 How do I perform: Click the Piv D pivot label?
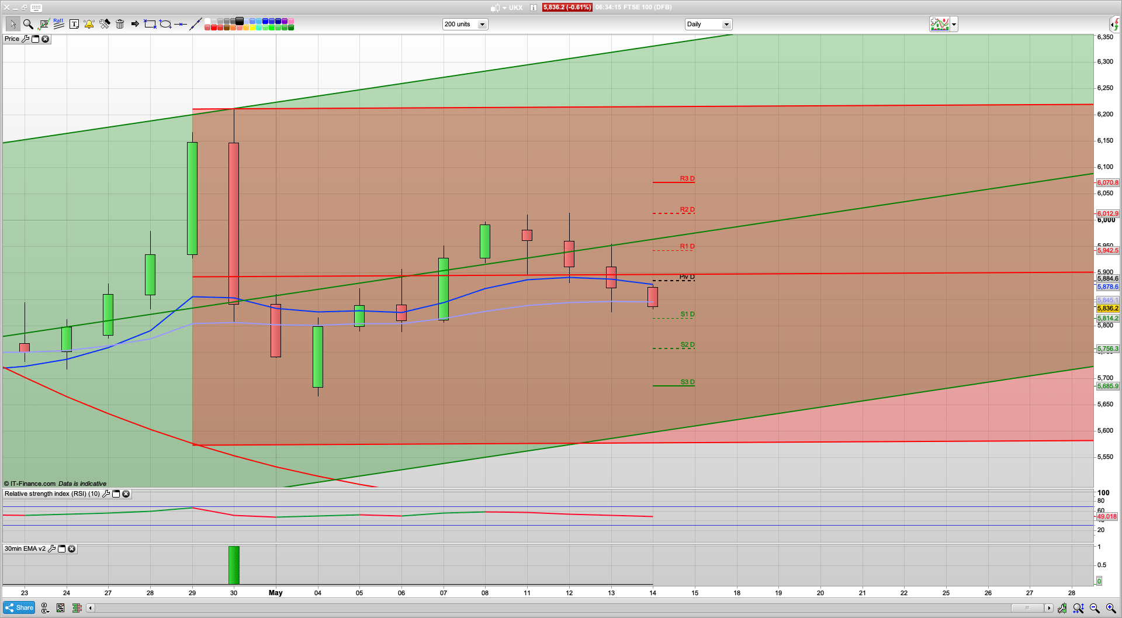coord(687,277)
